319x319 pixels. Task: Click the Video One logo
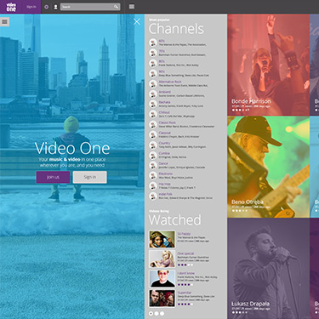pos(11,7)
